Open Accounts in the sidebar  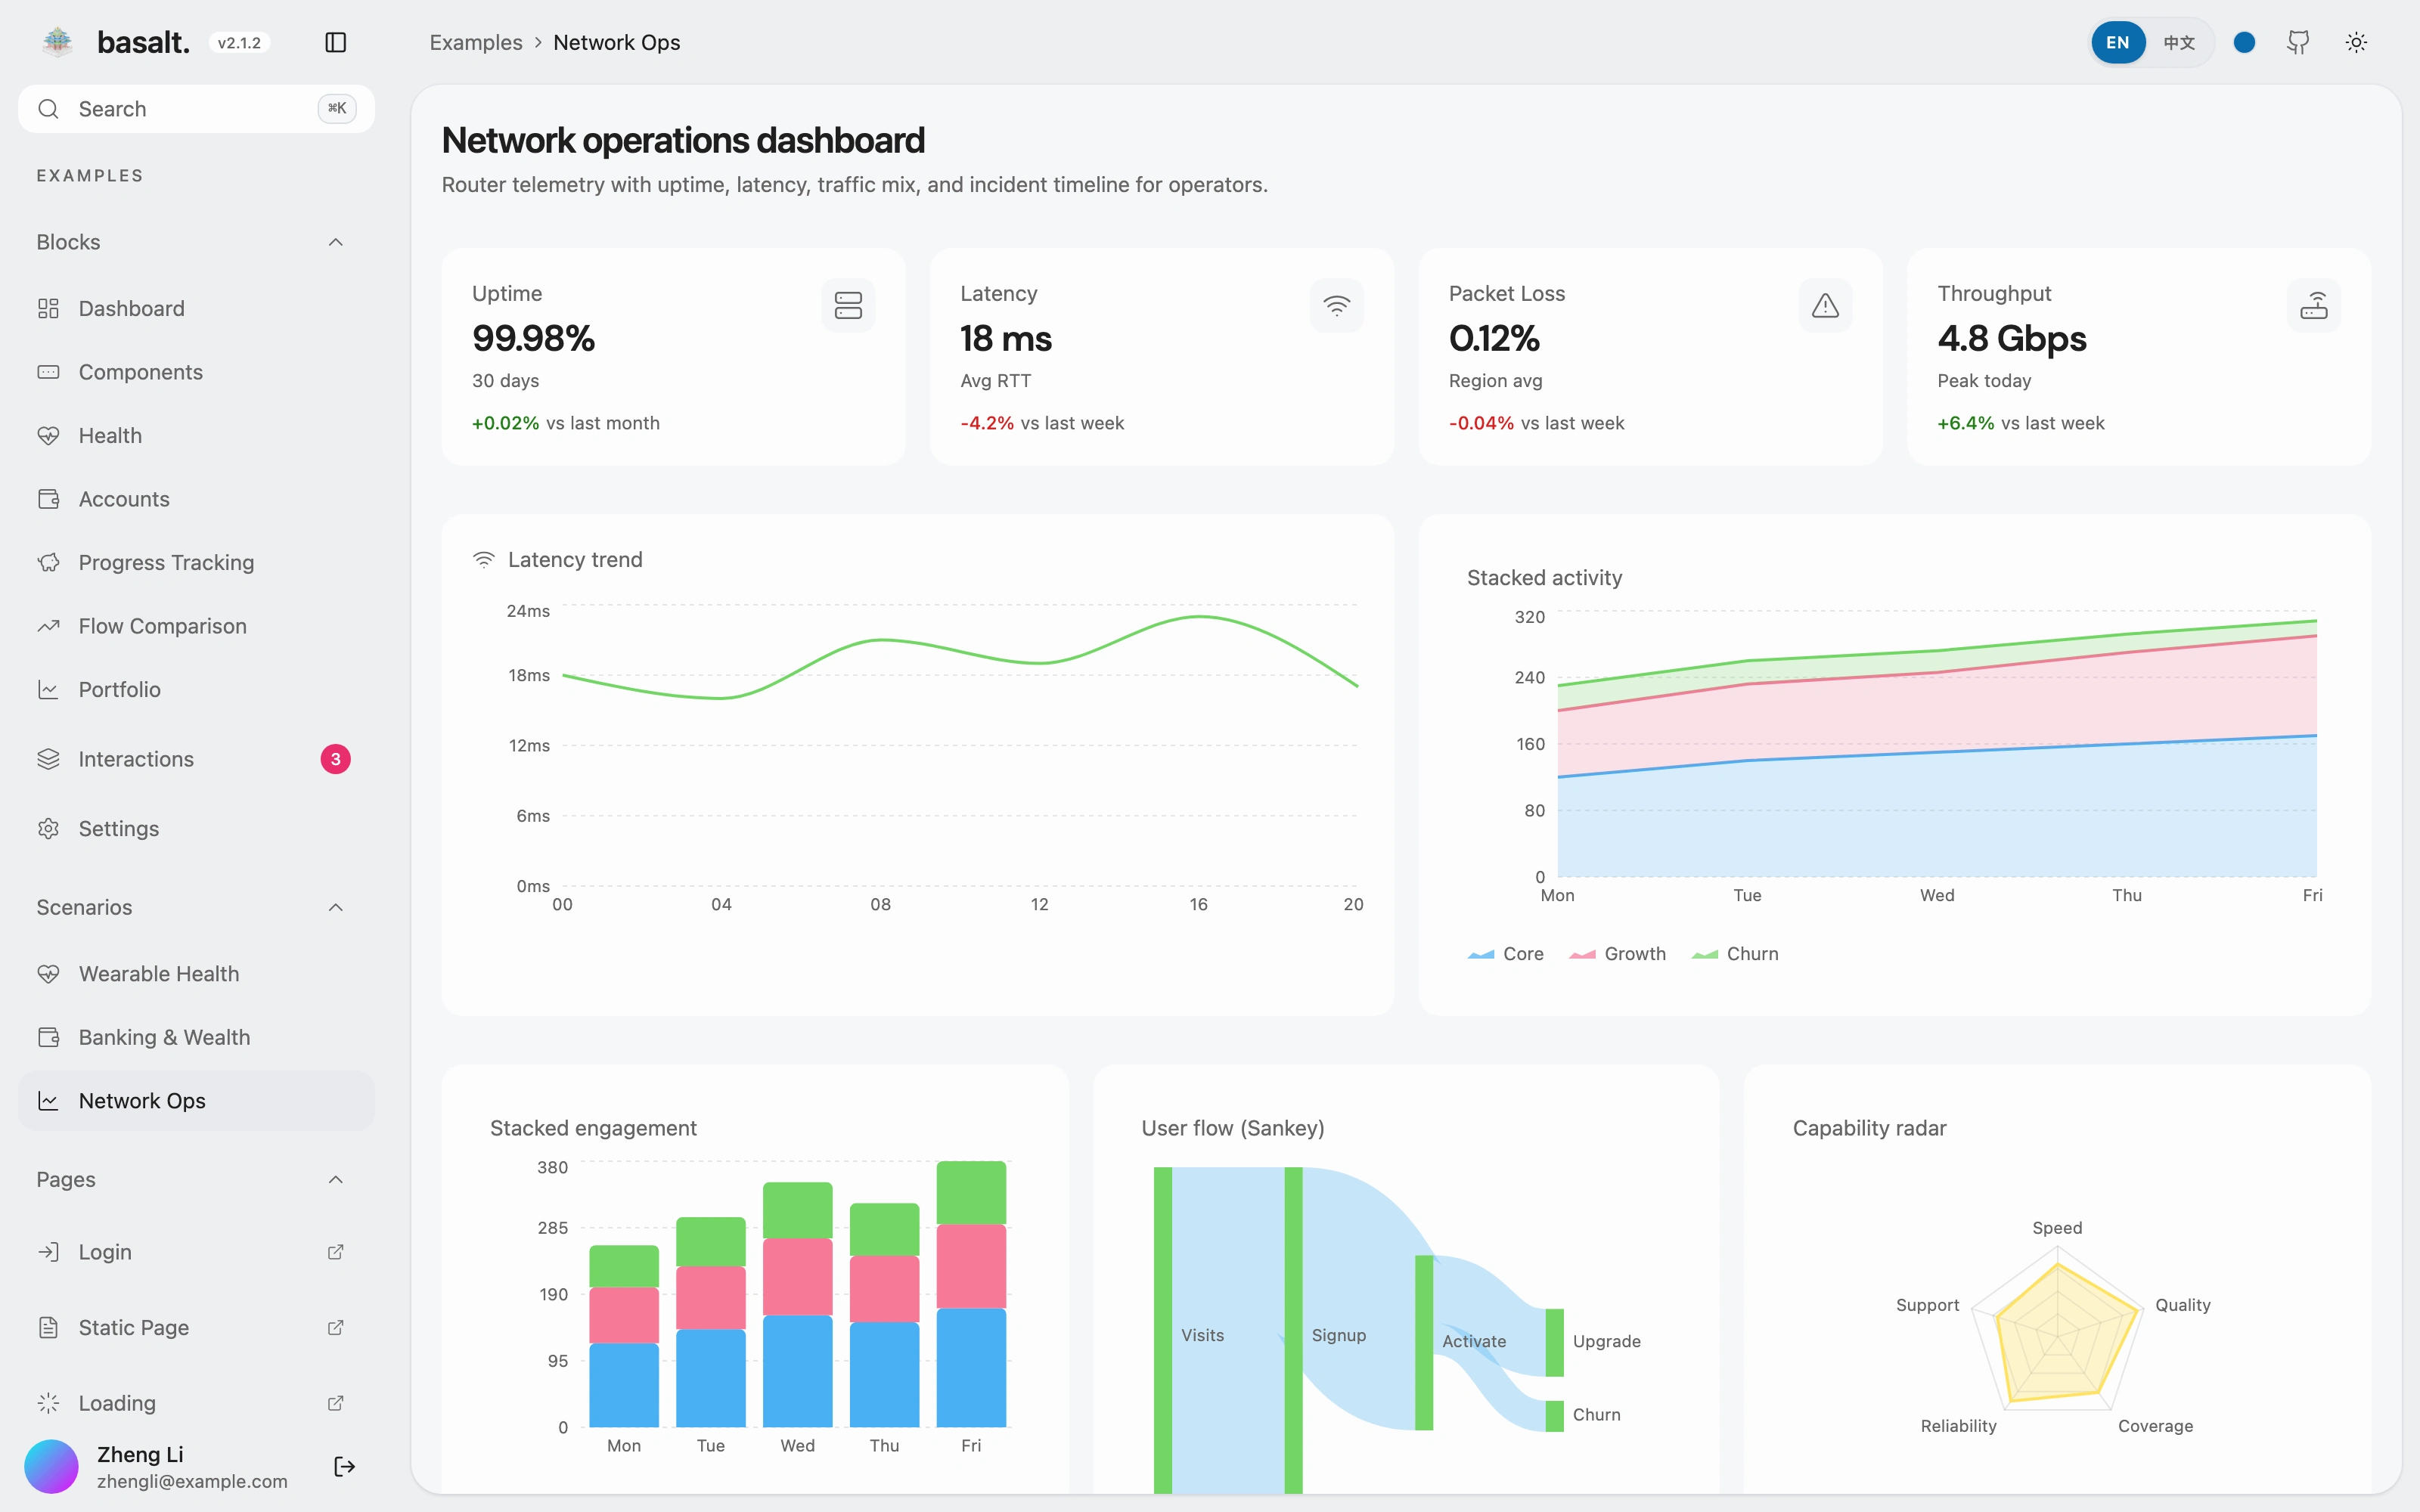tap(196, 499)
